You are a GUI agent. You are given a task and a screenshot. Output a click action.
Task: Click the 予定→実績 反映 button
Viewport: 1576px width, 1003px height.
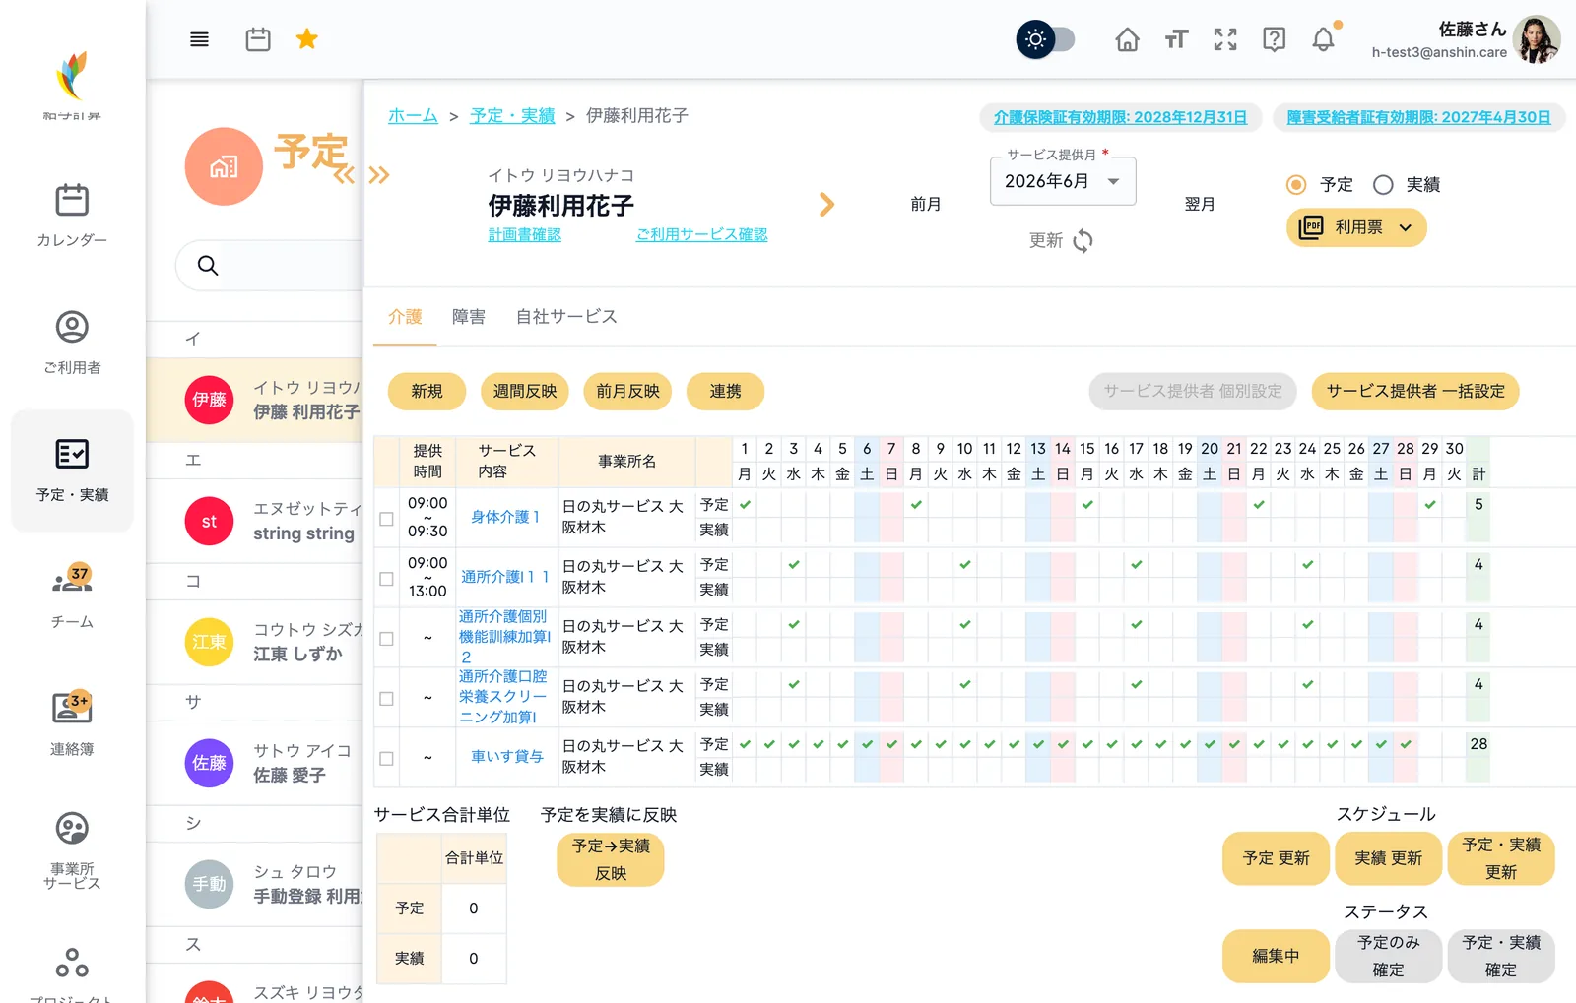coord(611,859)
